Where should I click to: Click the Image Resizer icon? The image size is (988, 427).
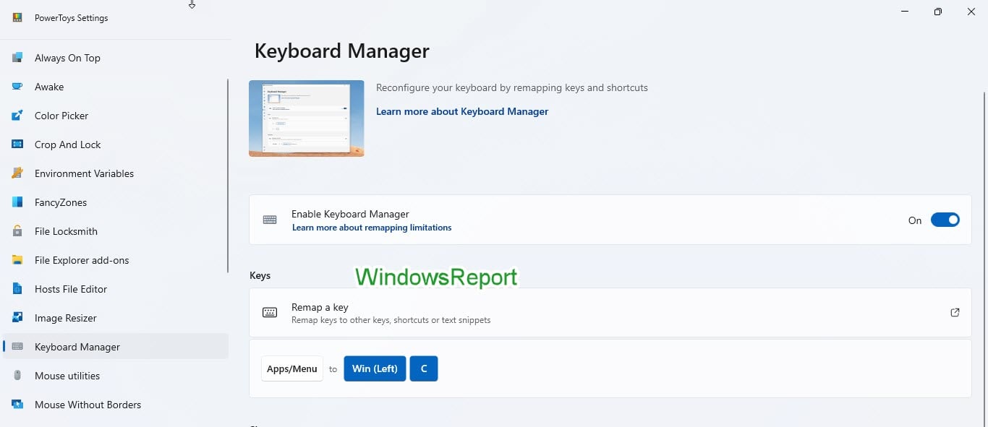pyautogui.click(x=17, y=318)
